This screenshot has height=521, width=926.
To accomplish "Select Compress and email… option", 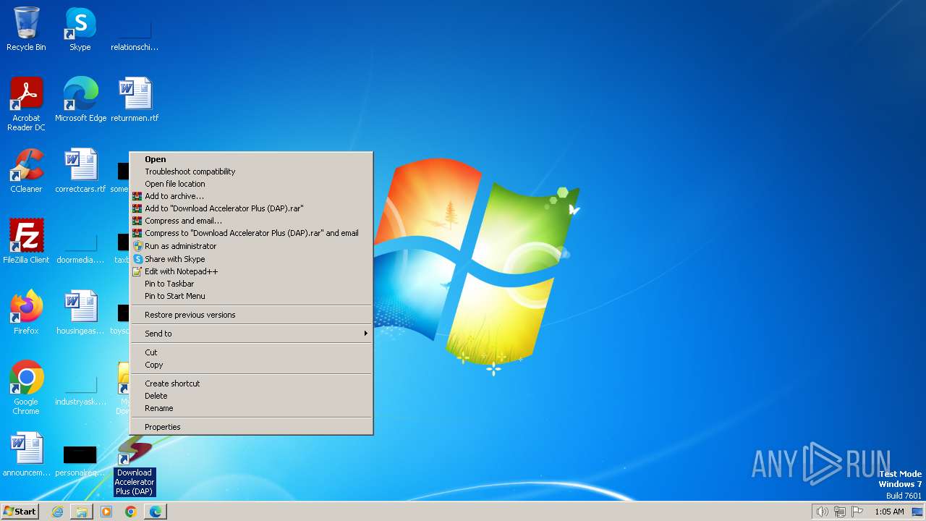I will 251,221.
